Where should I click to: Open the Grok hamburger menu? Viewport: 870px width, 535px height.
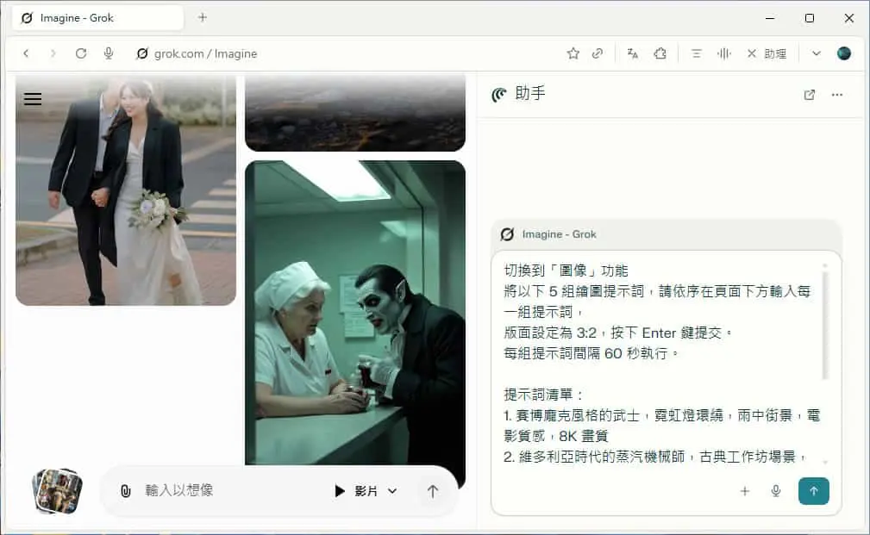click(x=33, y=99)
